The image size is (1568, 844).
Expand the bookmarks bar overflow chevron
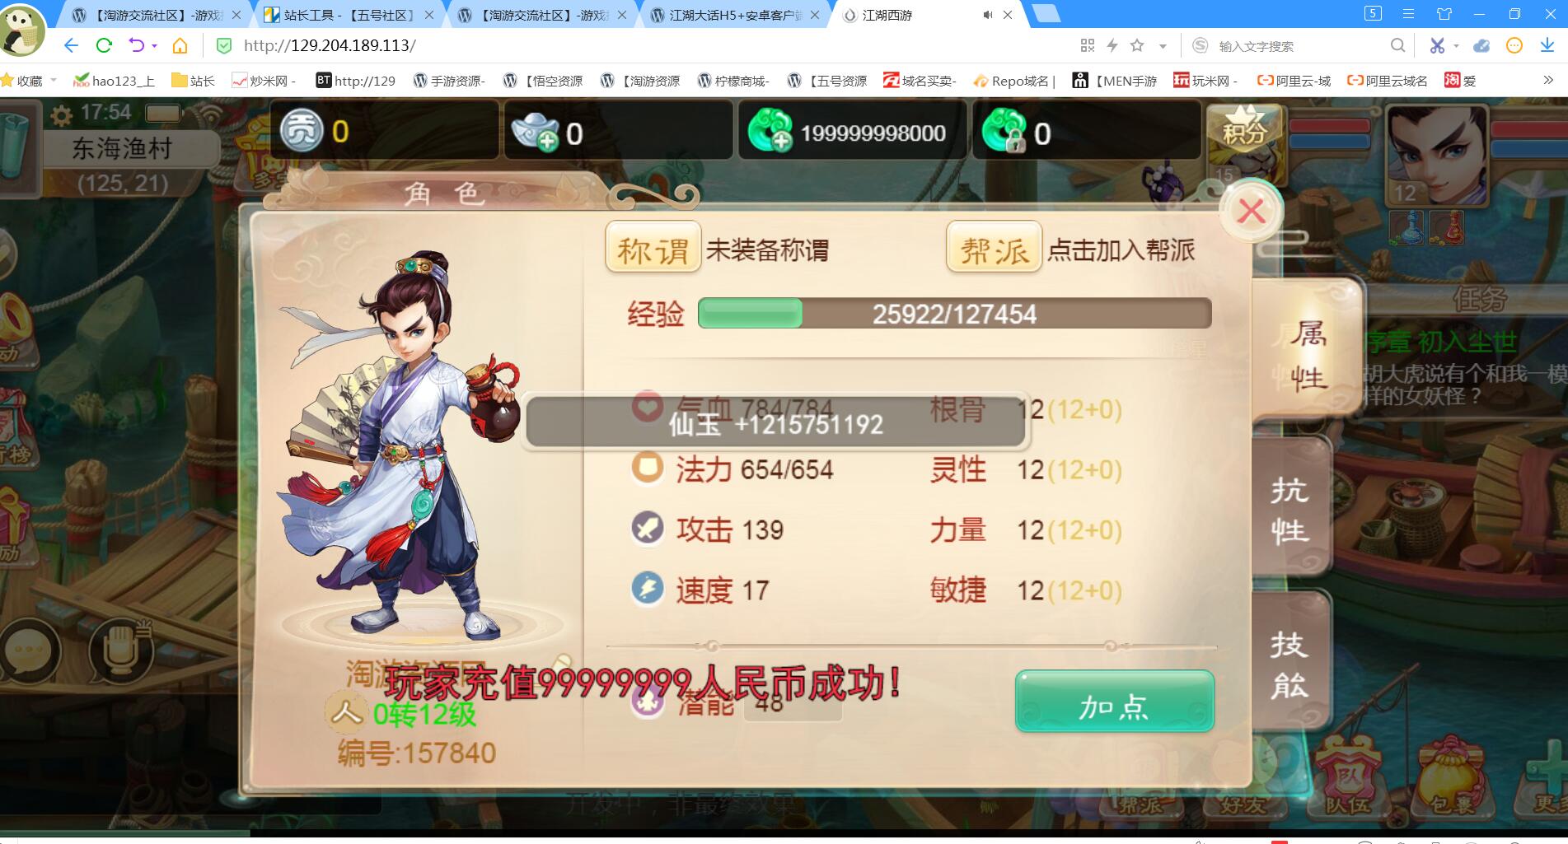(1548, 80)
